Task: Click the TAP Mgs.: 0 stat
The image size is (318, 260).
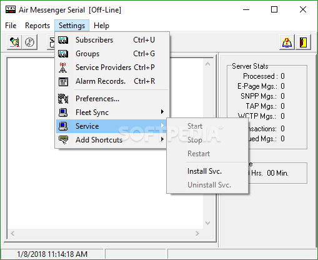Action: [265, 106]
